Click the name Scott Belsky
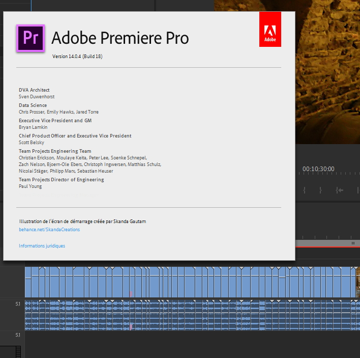 32,142
